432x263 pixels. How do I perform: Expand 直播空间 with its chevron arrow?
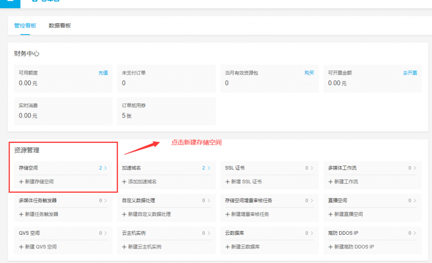pos(415,201)
